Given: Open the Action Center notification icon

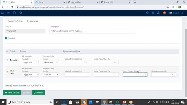Looking at the screenshot, I should pos(183,102).
